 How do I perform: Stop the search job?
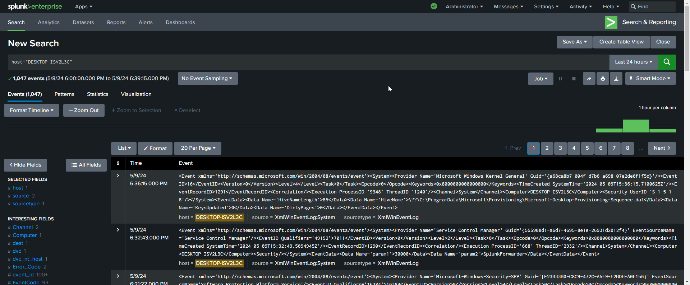[x=574, y=79]
